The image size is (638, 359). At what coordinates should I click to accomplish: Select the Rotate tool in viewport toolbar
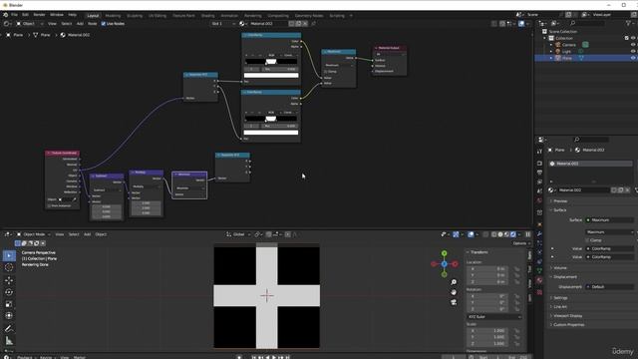(9, 292)
